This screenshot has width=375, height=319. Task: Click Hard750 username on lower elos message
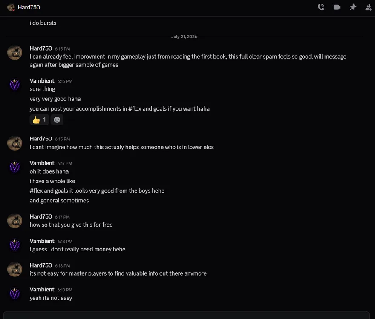(x=40, y=139)
